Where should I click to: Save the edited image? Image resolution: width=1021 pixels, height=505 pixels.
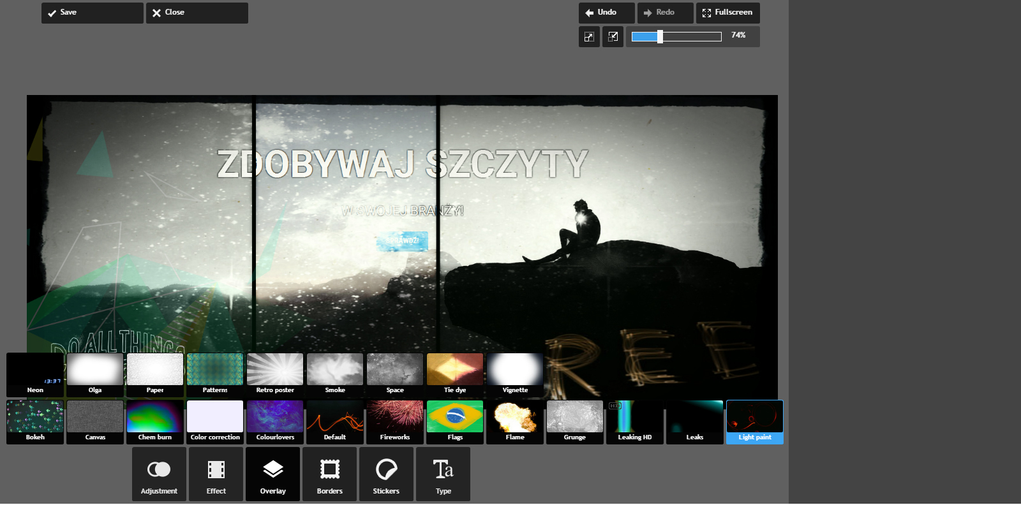(93, 13)
